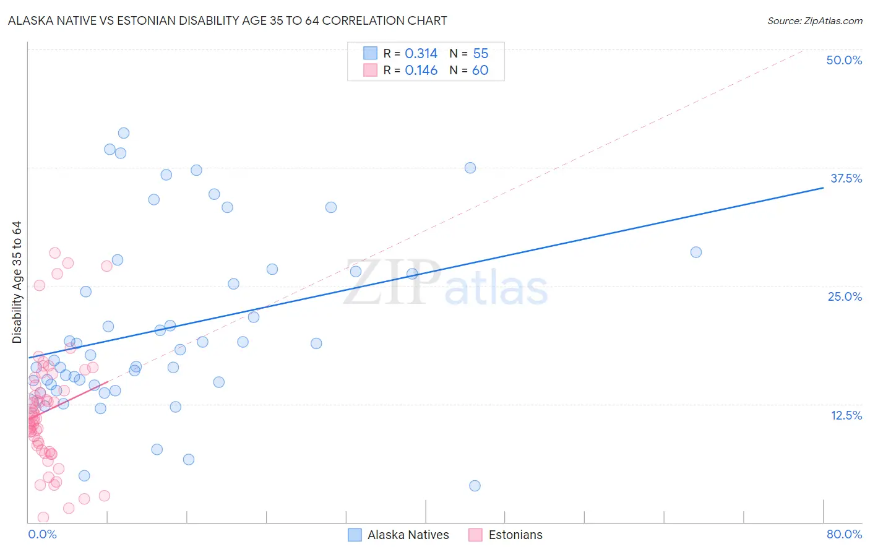
Task: Click the blue point at bottom near 4%
Action: tap(475, 486)
